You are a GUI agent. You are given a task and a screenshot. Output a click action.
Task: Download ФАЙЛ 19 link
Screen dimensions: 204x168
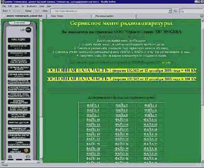click(x=93, y=134)
